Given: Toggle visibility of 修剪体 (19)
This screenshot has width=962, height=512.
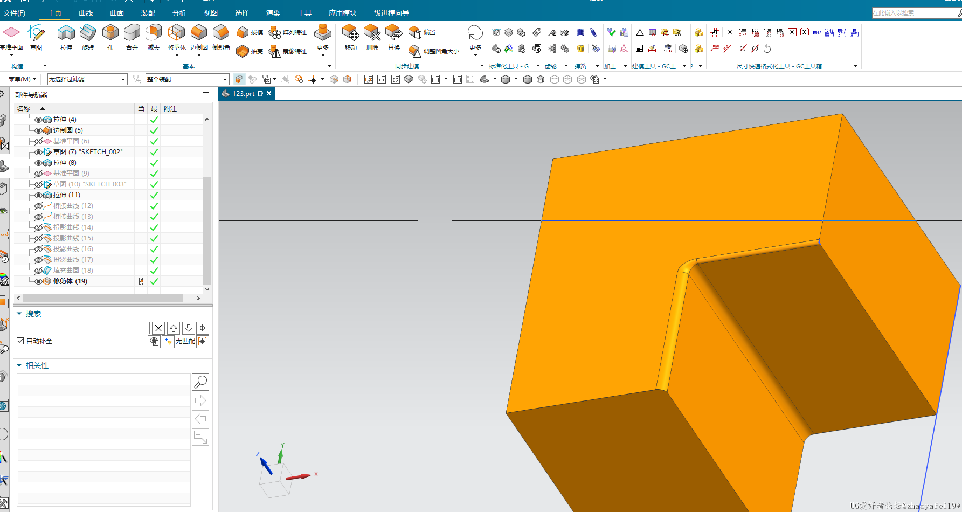Looking at the screenshot, I should pos(38,281).
